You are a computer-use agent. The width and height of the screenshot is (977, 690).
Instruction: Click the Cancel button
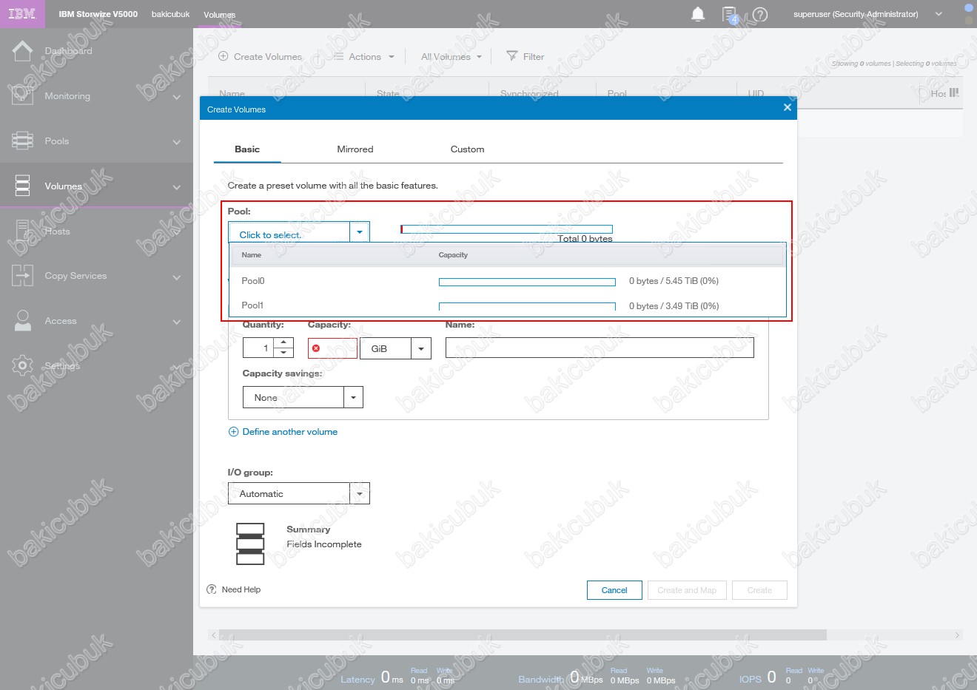coord(614,590)
